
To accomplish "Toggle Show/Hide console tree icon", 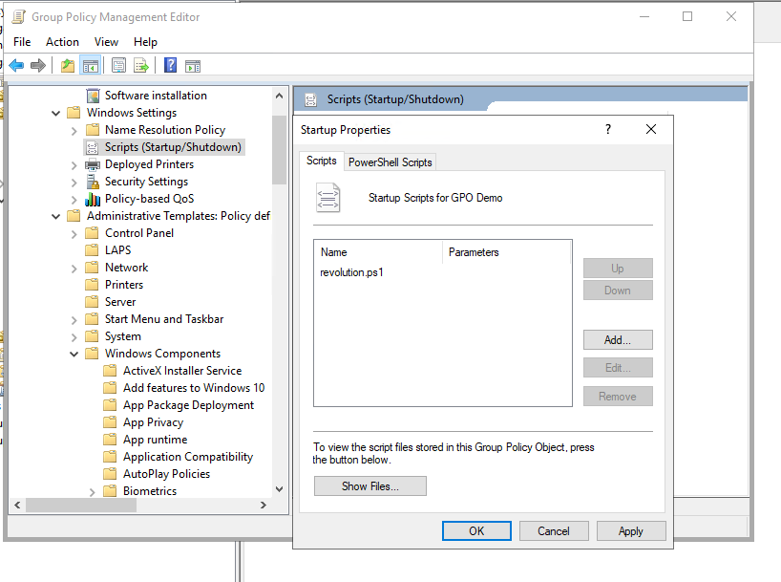I will point(91,66).
